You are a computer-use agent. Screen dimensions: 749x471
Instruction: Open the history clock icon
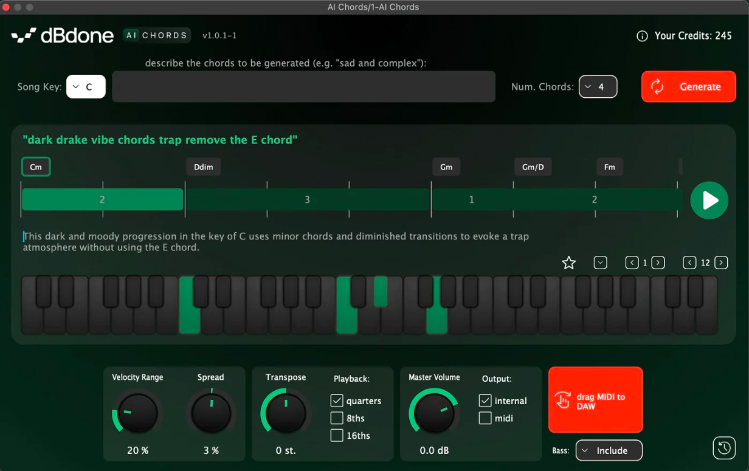(x=724, y=448)
